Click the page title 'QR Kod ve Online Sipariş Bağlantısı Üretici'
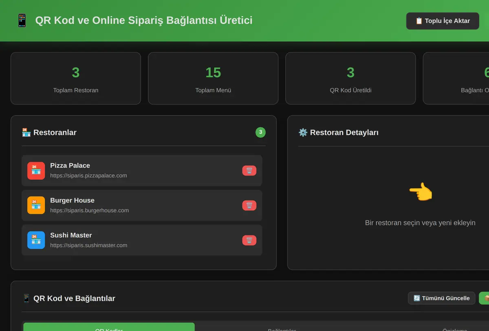This screenshot has height=331, width=489. tap(144, 20)
